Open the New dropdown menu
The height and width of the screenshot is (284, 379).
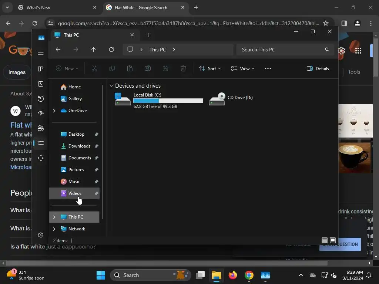coord(67,68)
